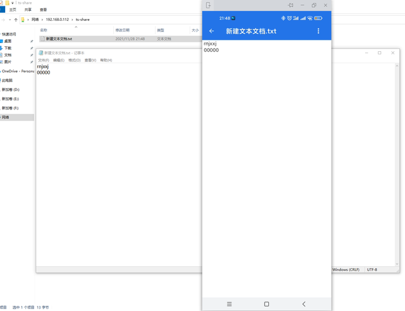Open the Notepad 查看(V) menu
Image resolution: width=405 pixels, height=311 pixels.
click(90, 60)
